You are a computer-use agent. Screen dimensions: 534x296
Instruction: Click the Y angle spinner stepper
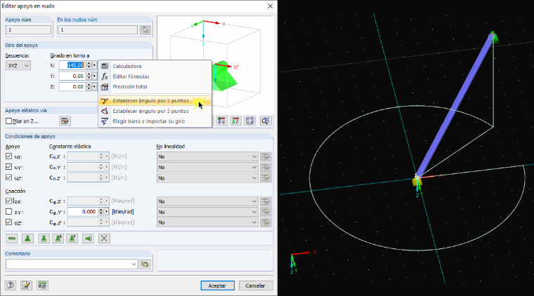tap(89, 76)
